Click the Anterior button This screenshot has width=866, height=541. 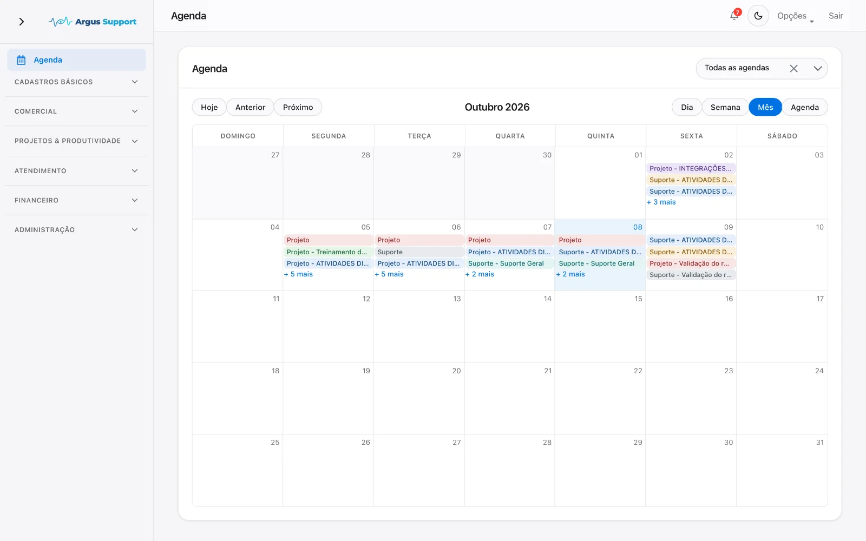(x=250, y=107)
